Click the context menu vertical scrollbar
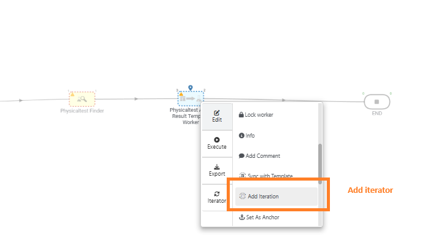 (x=320, y=163)
